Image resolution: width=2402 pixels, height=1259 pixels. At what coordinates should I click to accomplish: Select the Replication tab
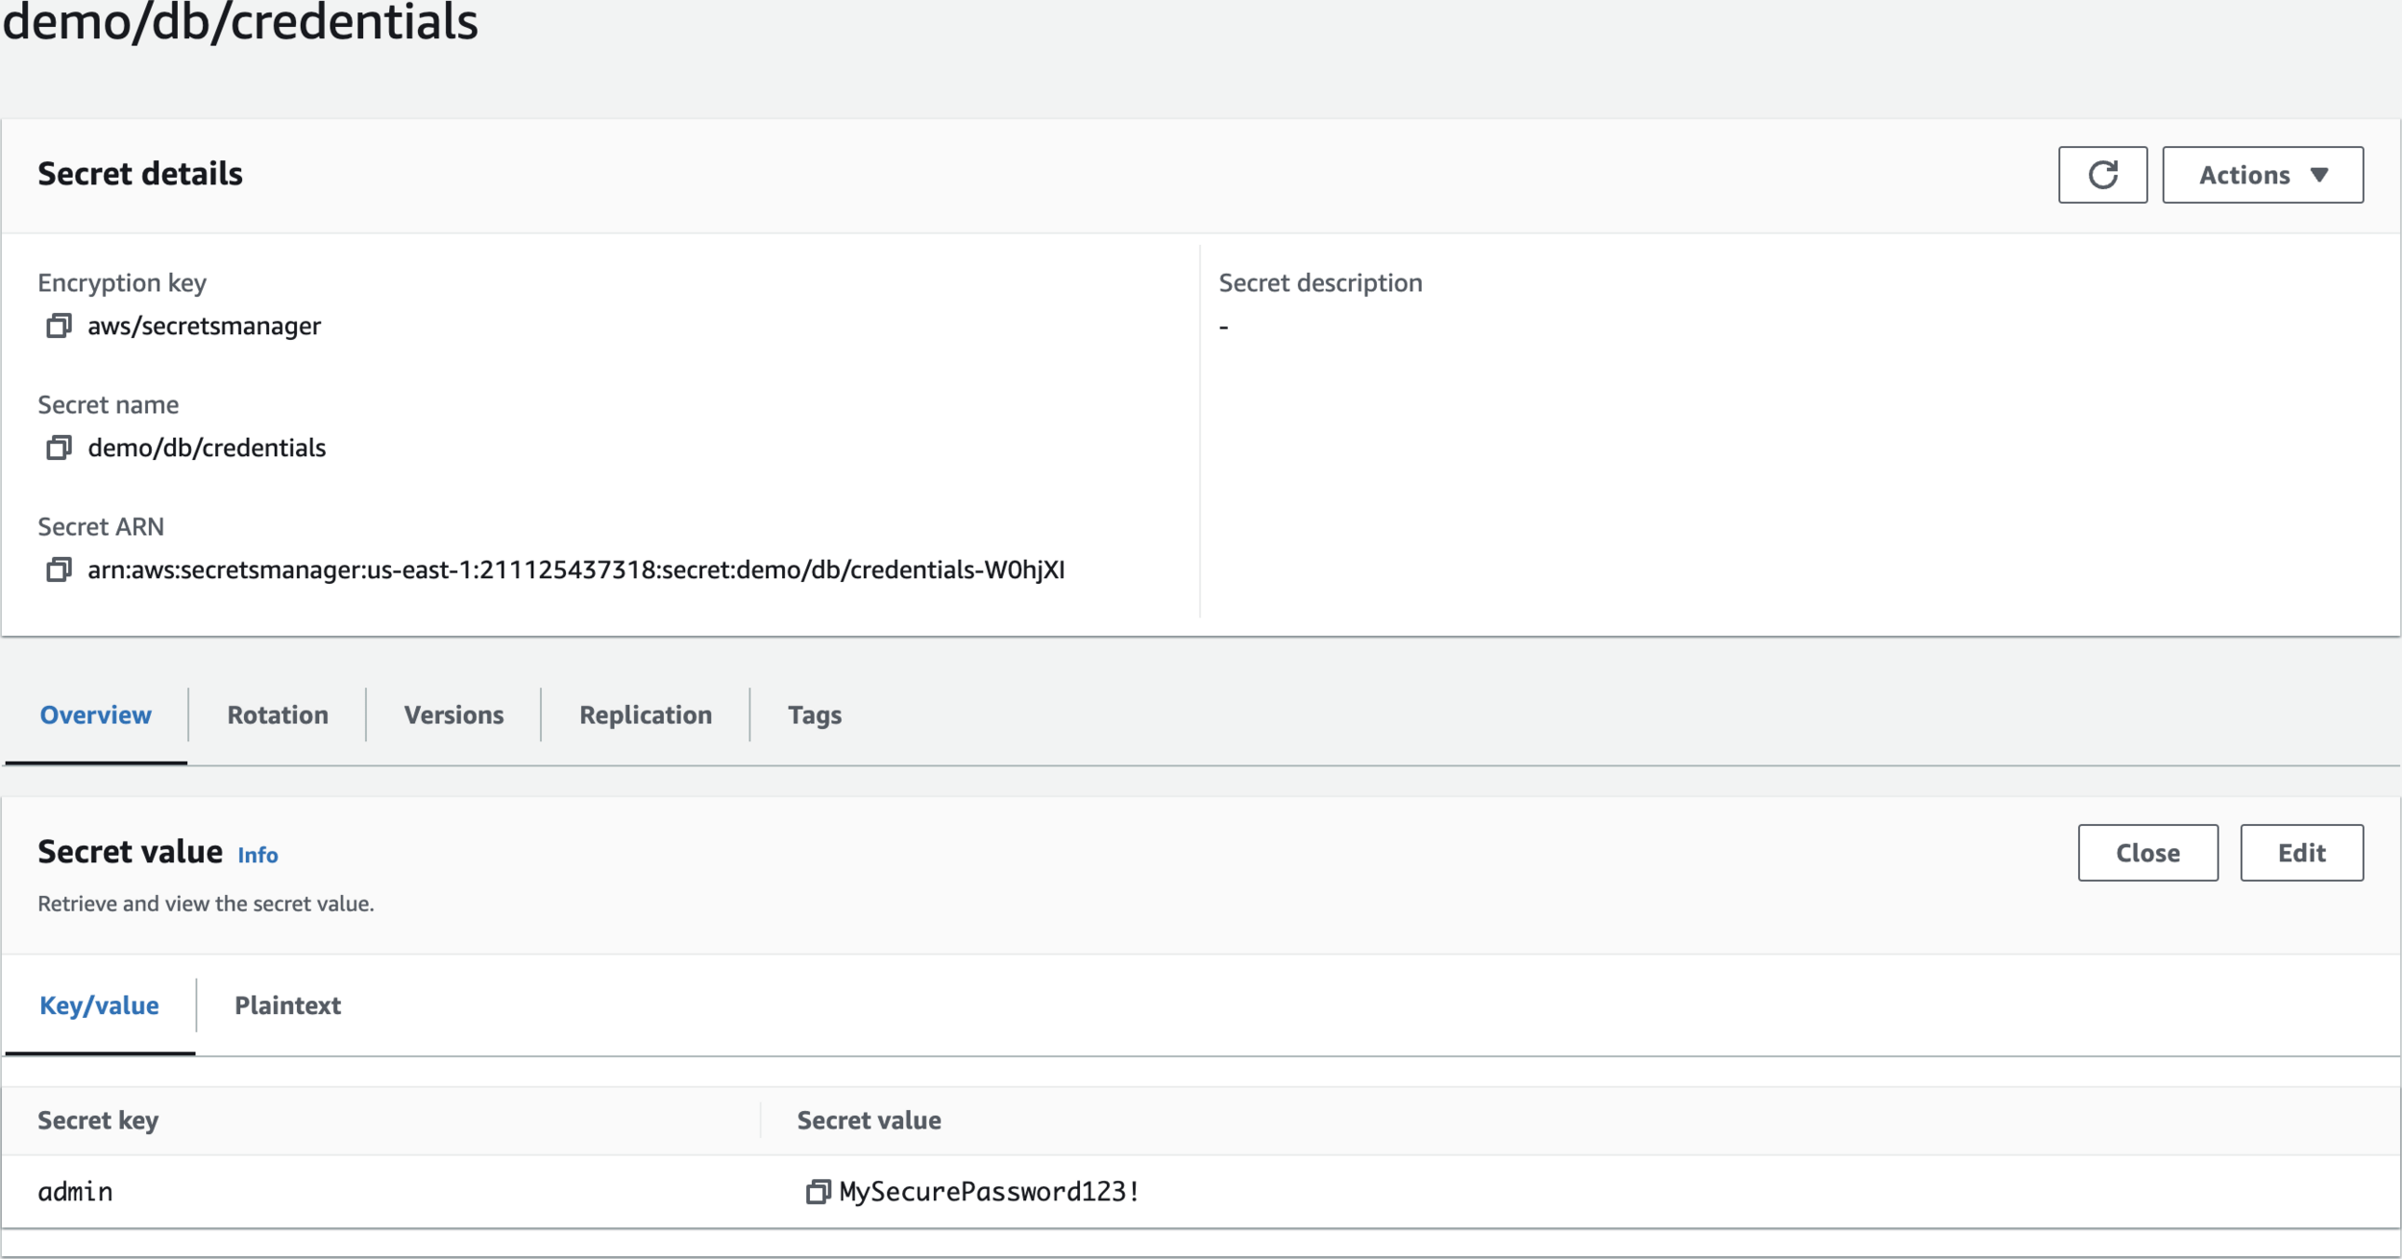coord(646,715)
